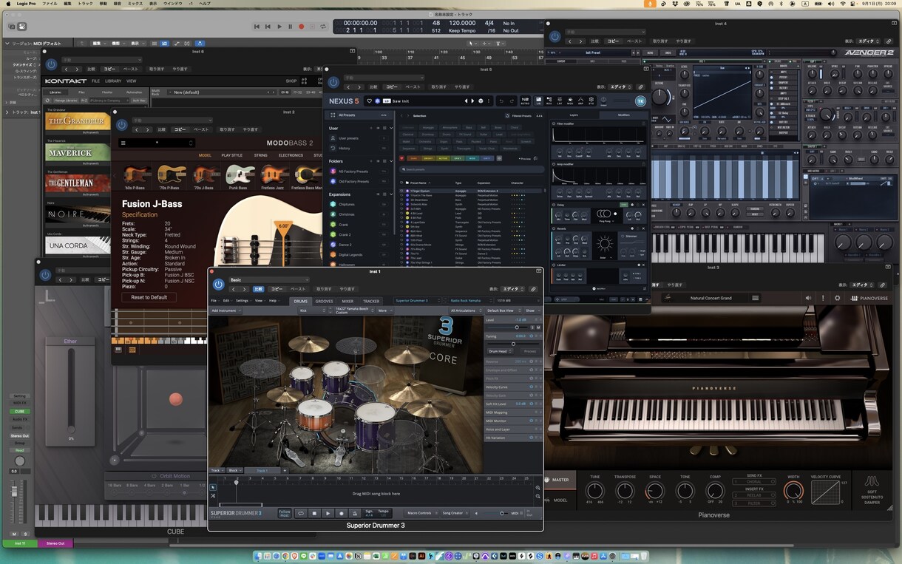Image resolution: width=902 pixels, height=564 pixels.
Task: Stop the Superior Drummer transport
Action: coord(314,513)
